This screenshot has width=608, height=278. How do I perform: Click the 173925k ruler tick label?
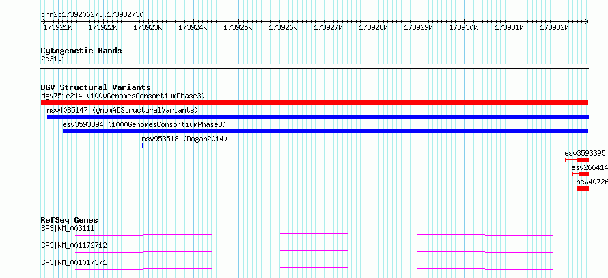tap(238, 28)
